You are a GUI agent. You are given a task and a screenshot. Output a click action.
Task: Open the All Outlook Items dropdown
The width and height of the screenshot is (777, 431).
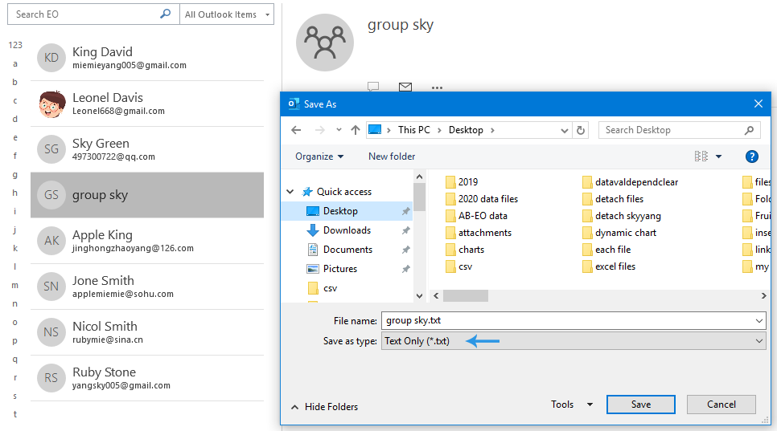coord(227,14)
